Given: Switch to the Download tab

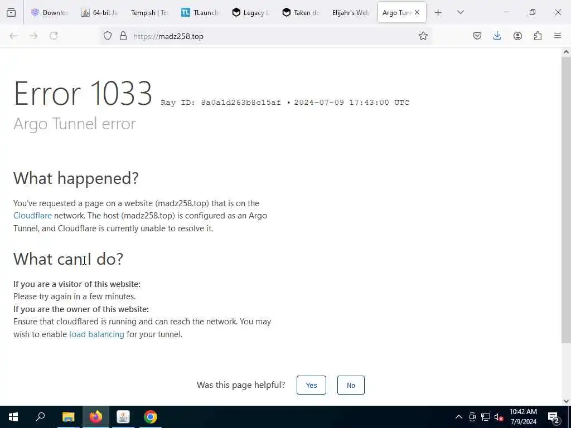Looking at the screenshot, I should (x=50, y=13).
